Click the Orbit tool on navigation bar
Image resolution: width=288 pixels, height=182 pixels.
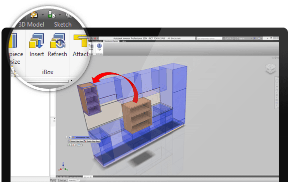(276, 95)
